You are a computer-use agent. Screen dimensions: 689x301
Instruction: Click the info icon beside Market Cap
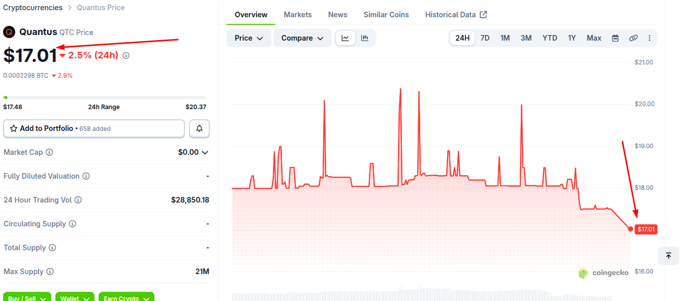tap(49, 152)
